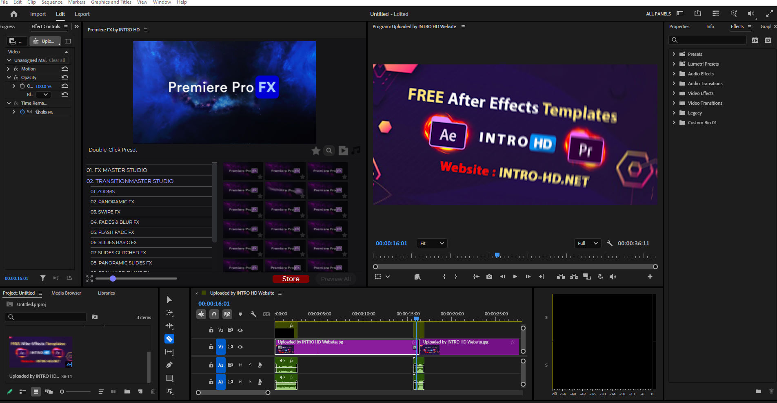Open Program monitor settings wrench

point(610,243)
